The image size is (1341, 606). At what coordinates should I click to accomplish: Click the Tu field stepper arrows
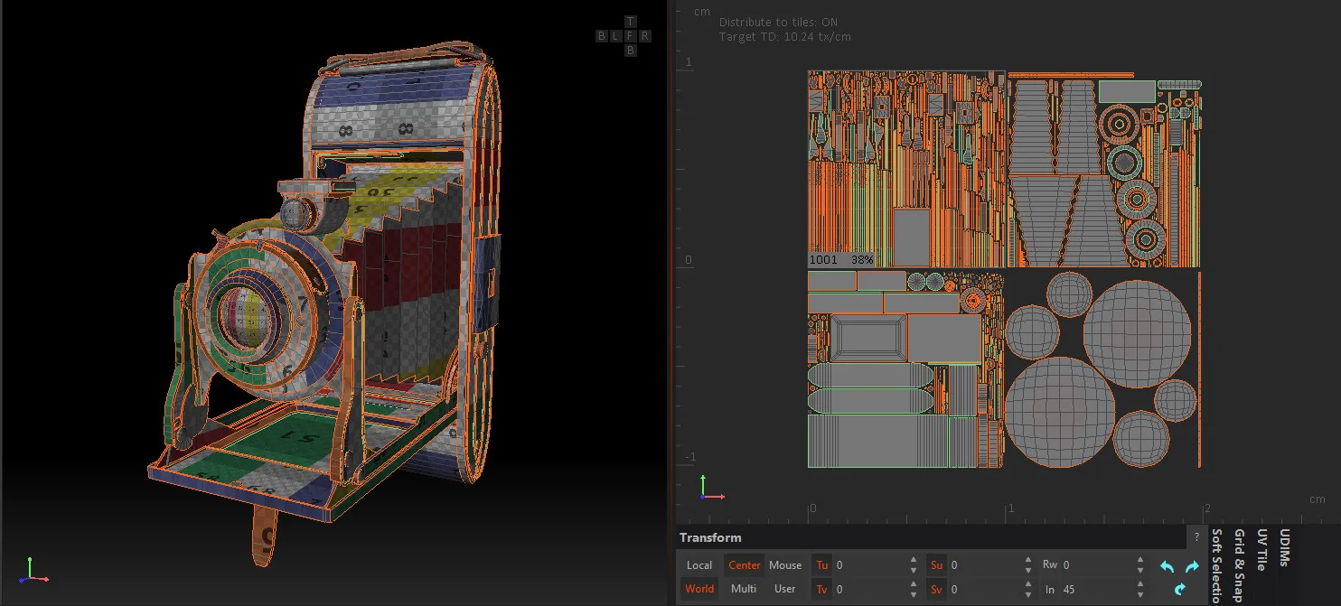[x=915, y=565]
